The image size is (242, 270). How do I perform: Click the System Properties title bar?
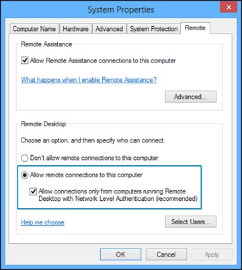coord(121,9)
